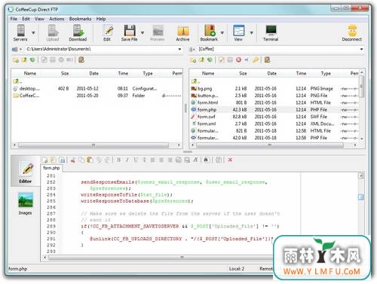Click the local up-directory icon
Screen dimensions: 377x284
[24, 60]
